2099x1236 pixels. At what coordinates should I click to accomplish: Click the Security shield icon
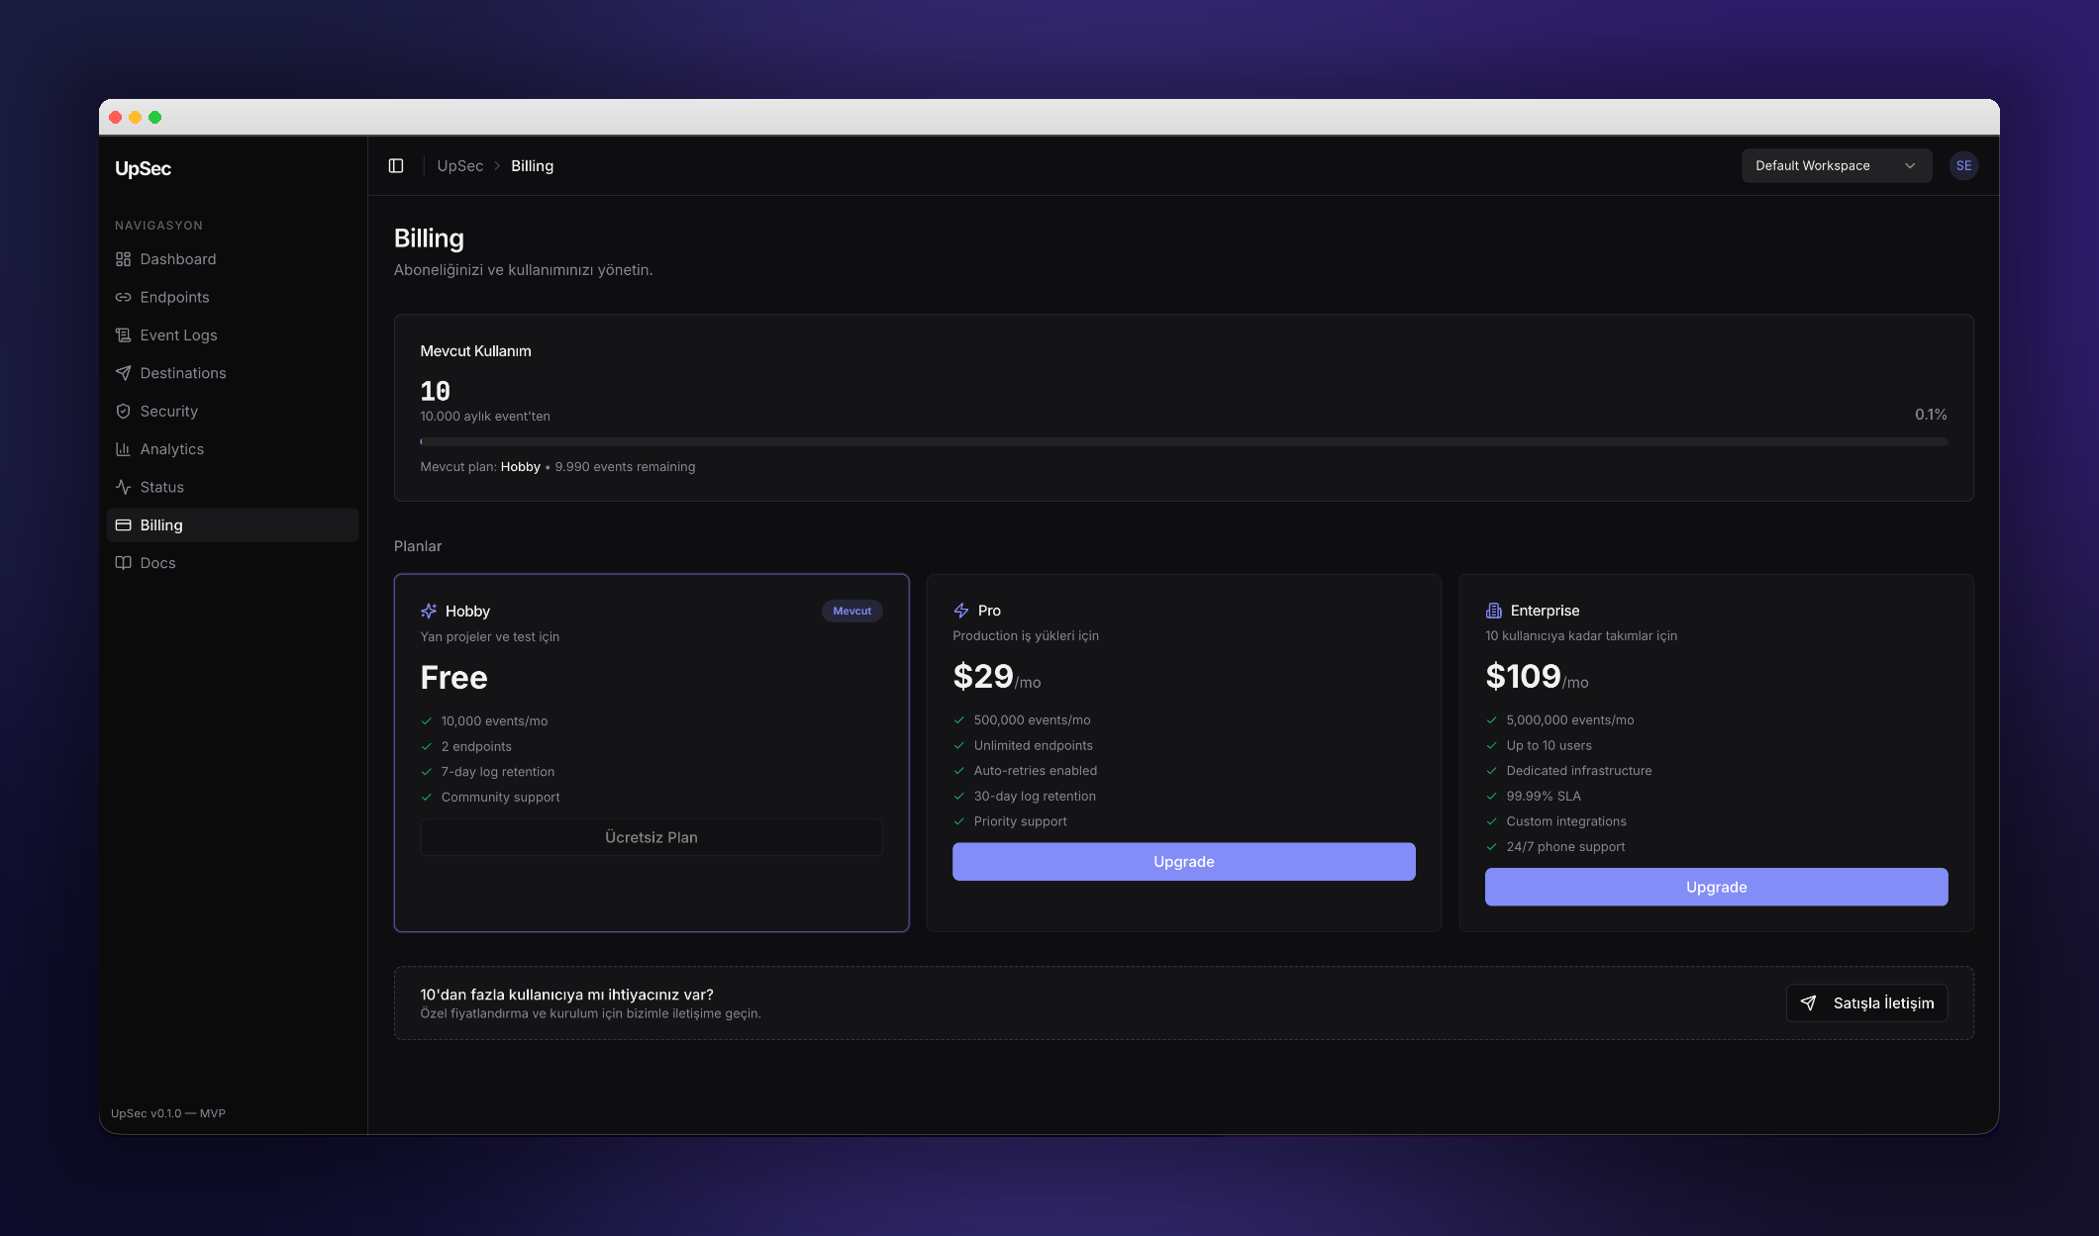(x=123, y=411)
